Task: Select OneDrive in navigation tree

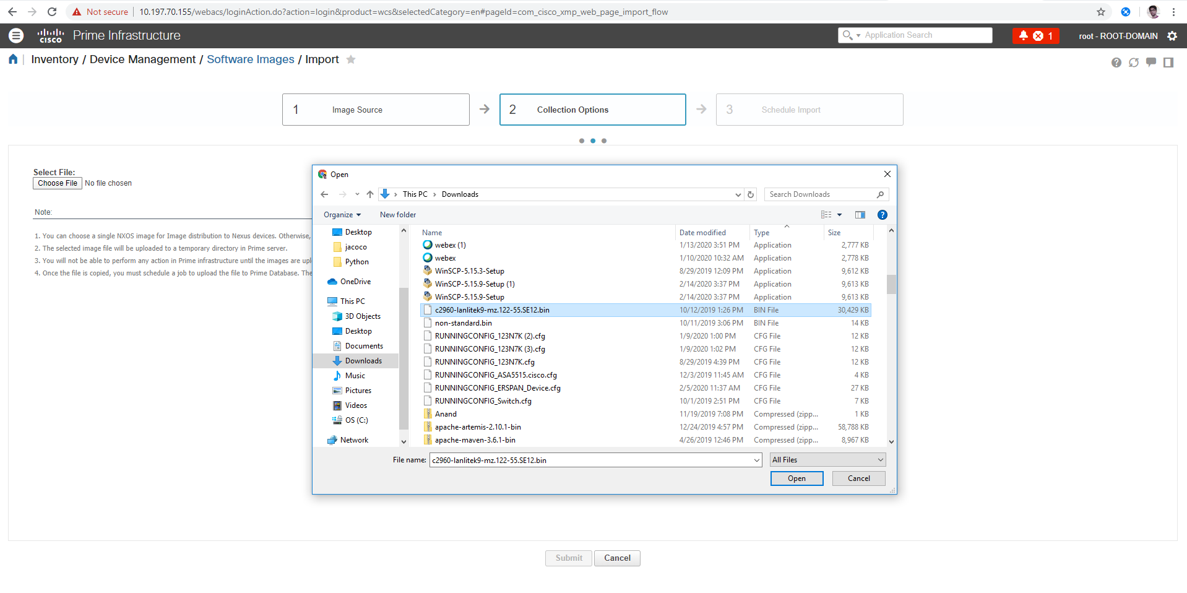Action: point(355,282)
